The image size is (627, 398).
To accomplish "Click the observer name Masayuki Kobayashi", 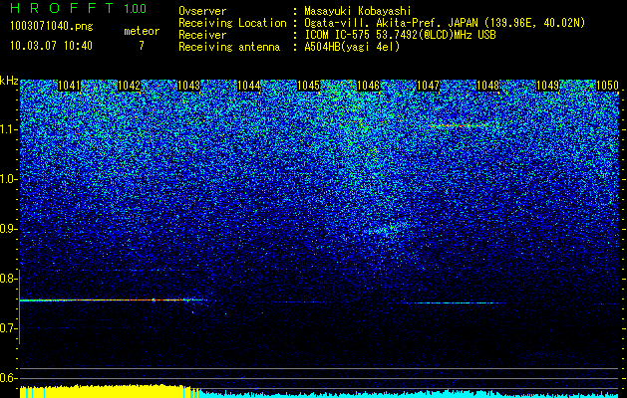I will pyautogui.click(x=358, y=12).
